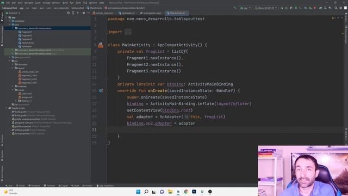348x196 pixels.
Task: Open Chat icon on taskbar
Action: tap(162, 192)
